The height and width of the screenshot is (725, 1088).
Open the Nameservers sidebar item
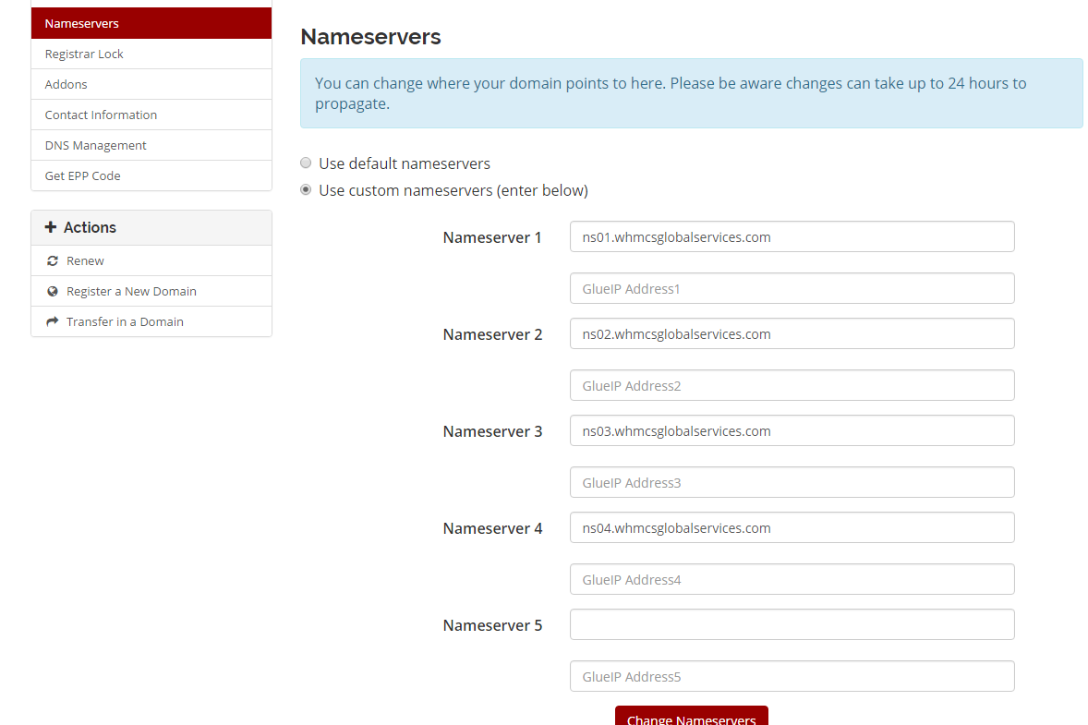pyautogui.click(x=151, y=23)
